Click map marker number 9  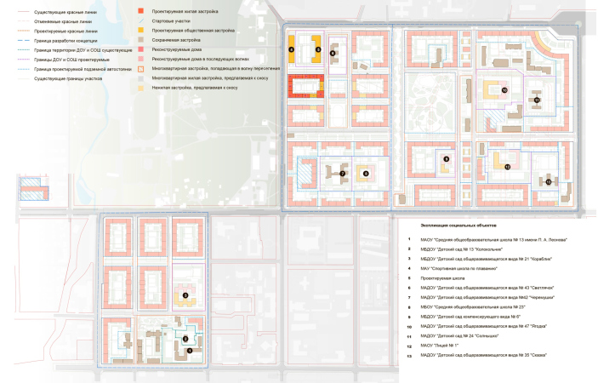446,158
